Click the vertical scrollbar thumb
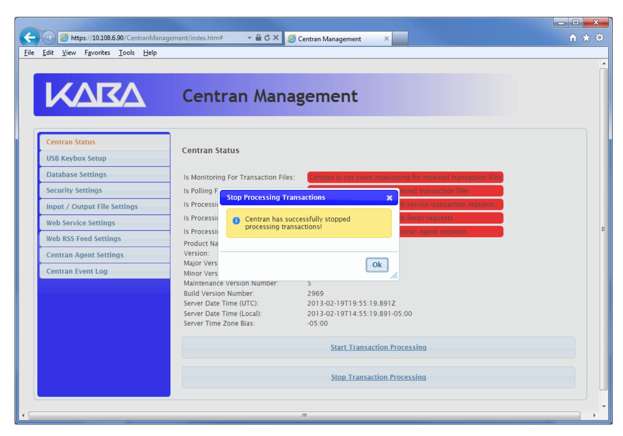The image size is (623, 436). (x=603, y=229)
